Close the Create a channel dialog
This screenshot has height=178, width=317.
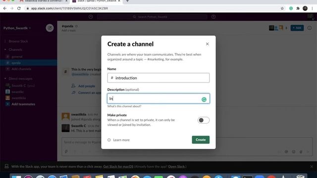pos(207,44)
